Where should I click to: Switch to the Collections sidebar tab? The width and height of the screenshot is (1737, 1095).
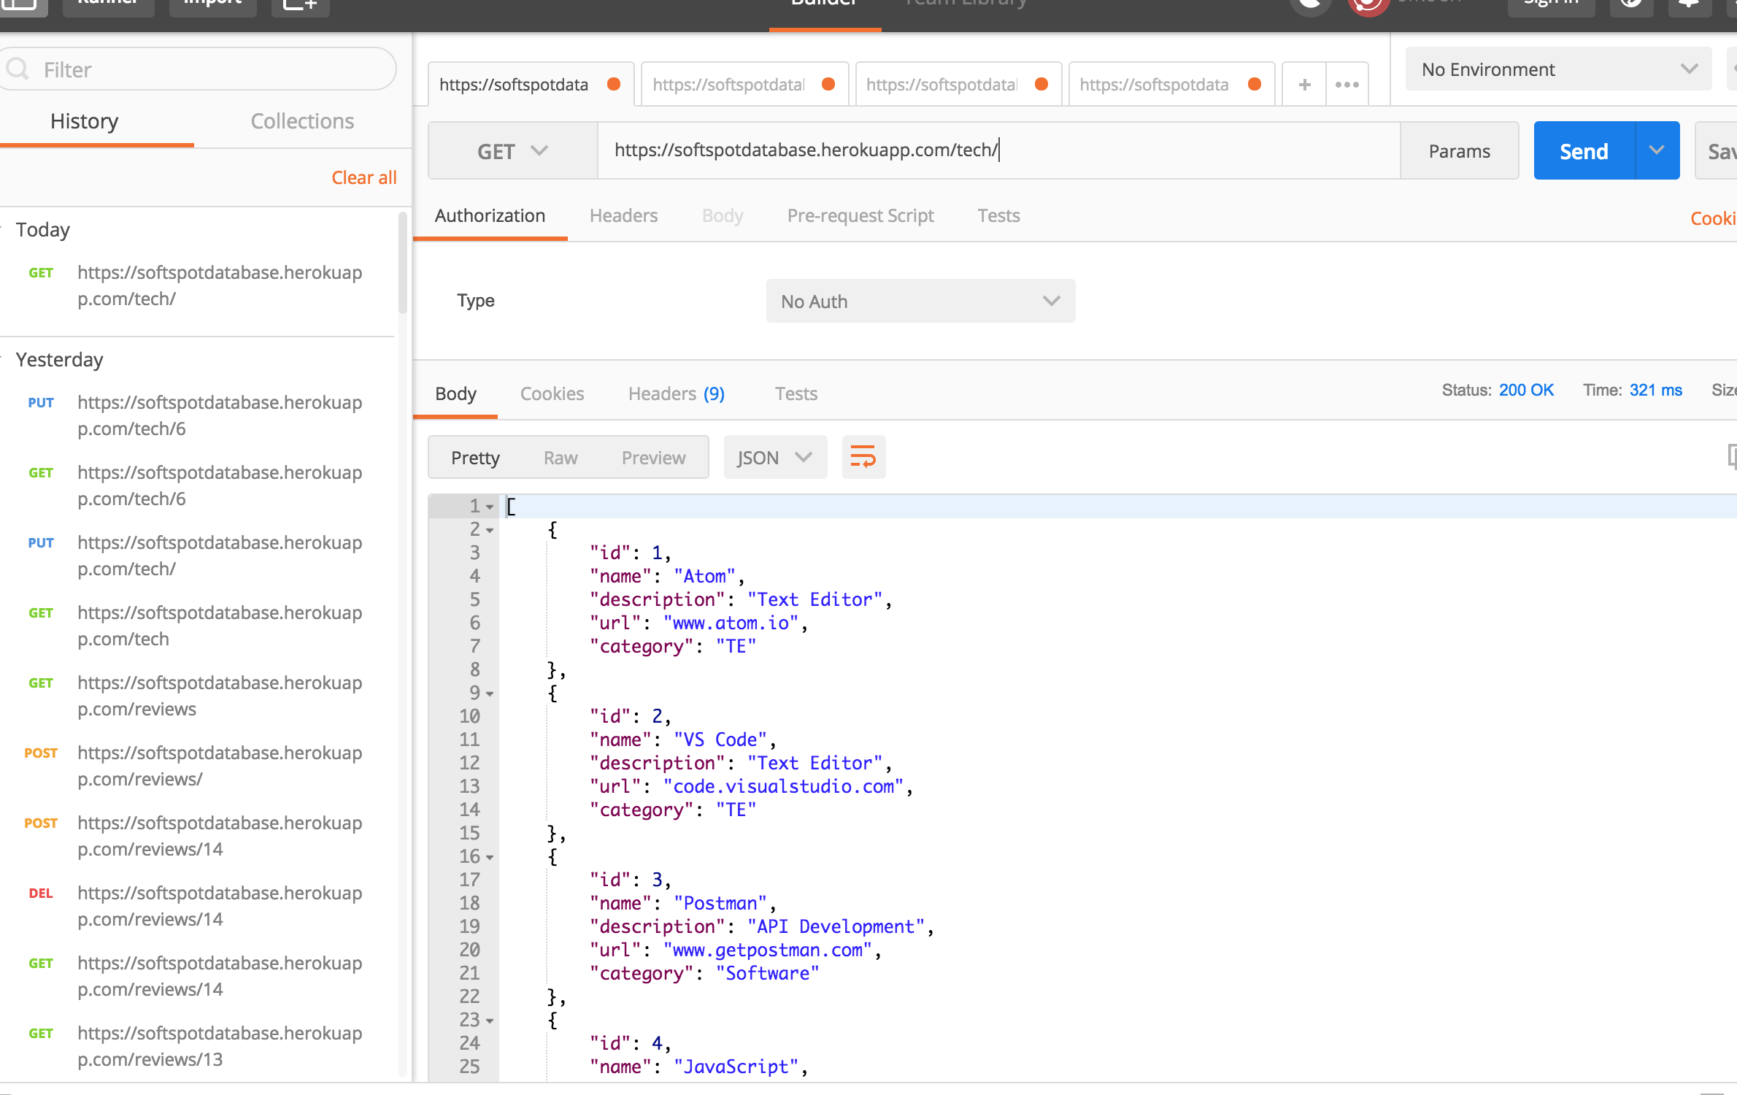pos(302,121)
